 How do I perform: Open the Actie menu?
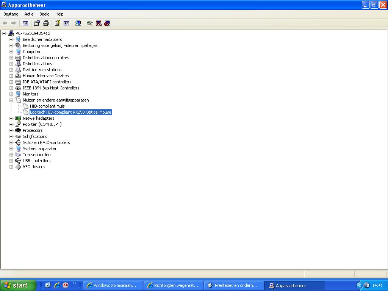pos(29,14)
